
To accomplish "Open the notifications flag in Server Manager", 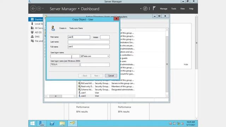I will (x=154, y=8).
